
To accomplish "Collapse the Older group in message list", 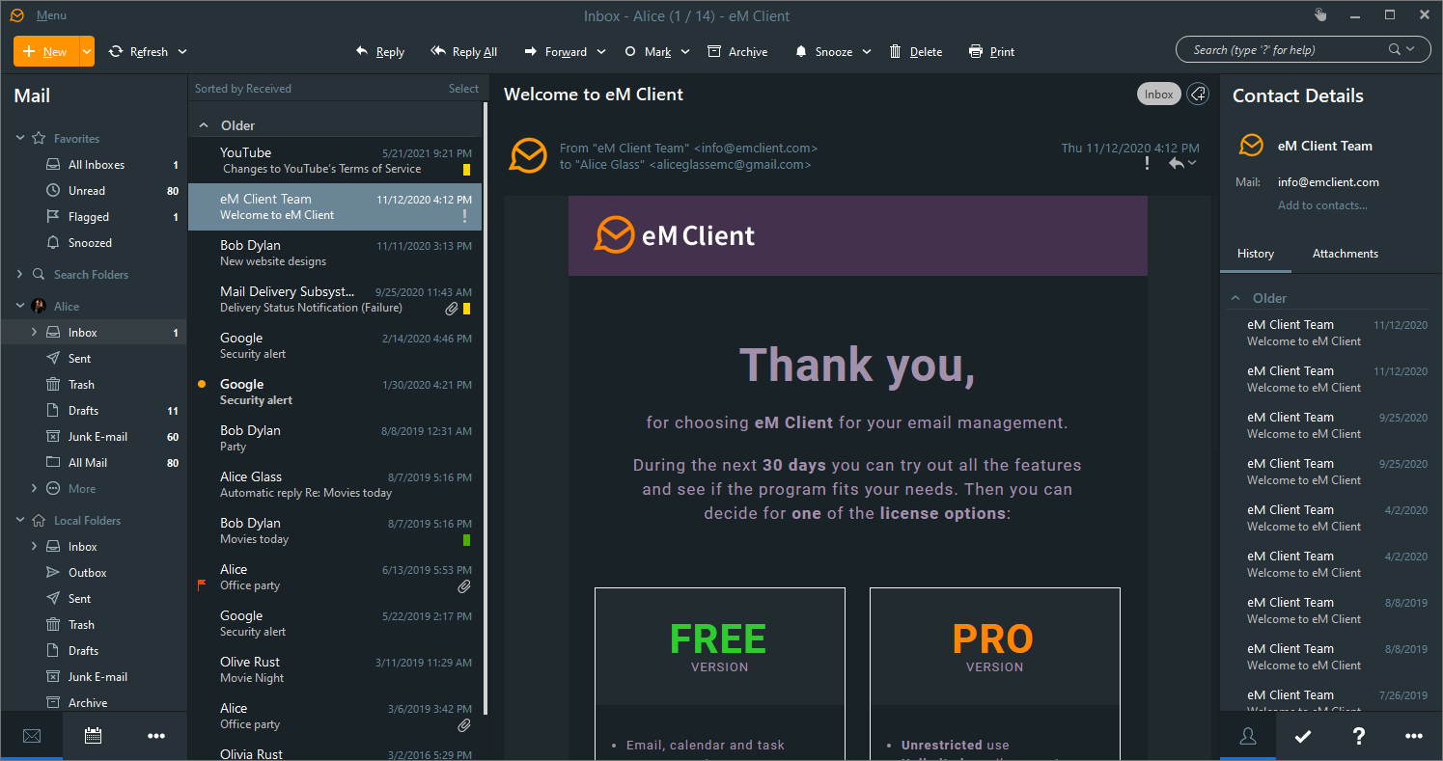I will [204, 125].
